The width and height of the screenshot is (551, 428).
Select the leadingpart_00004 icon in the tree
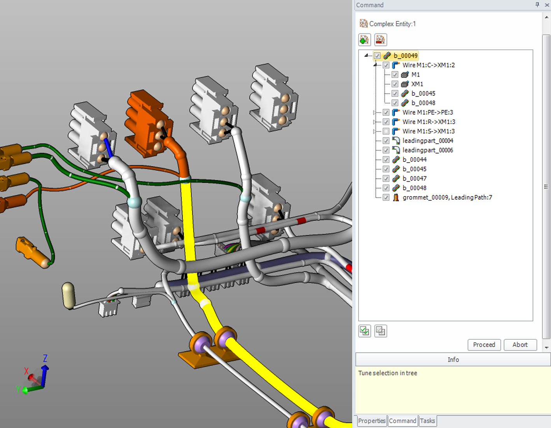[x=395, y=140]
